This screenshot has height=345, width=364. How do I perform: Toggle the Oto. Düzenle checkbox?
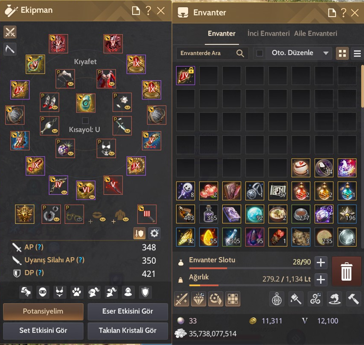[259, 53]
